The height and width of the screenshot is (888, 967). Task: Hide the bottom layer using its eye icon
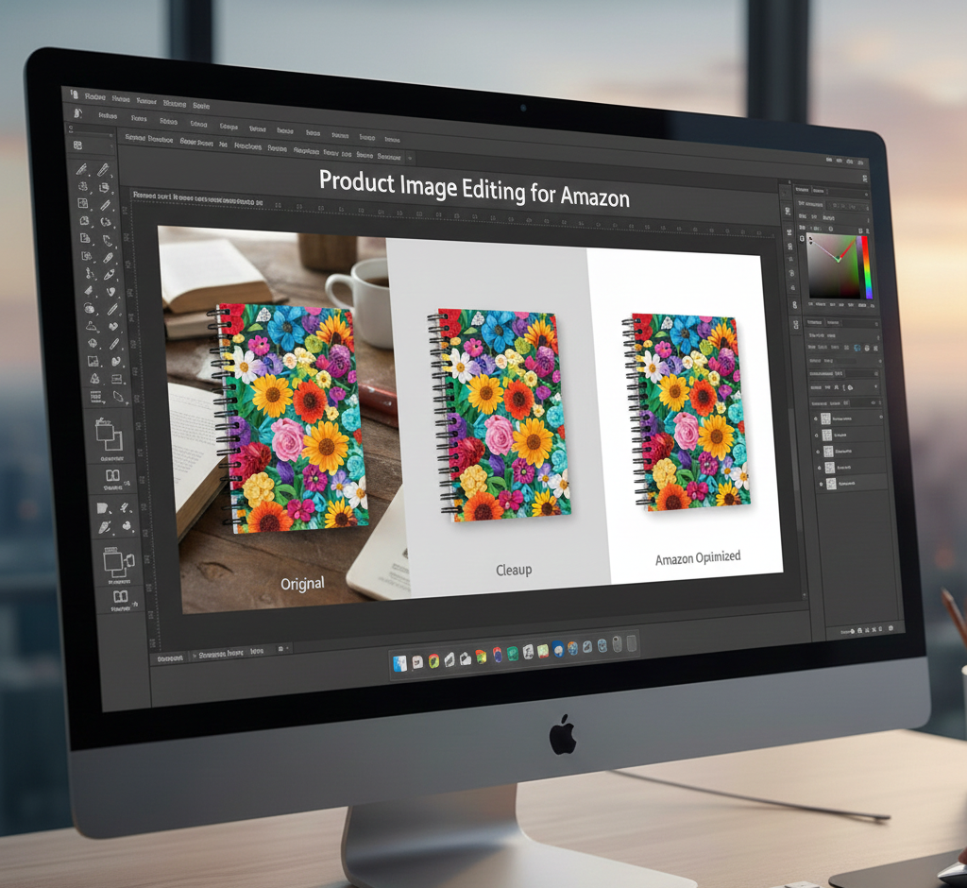click(820, 483)
